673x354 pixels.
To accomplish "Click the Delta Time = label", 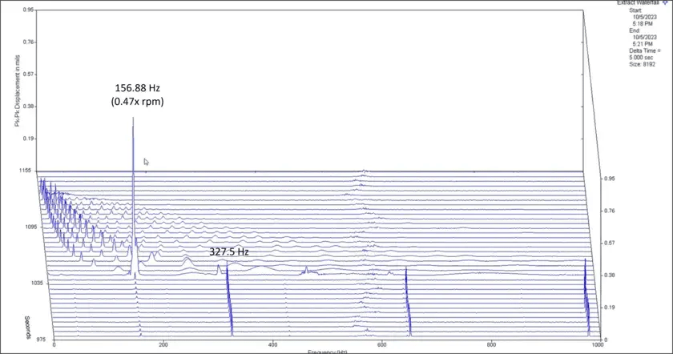I will pyautogui.click(x=645, y=50).
